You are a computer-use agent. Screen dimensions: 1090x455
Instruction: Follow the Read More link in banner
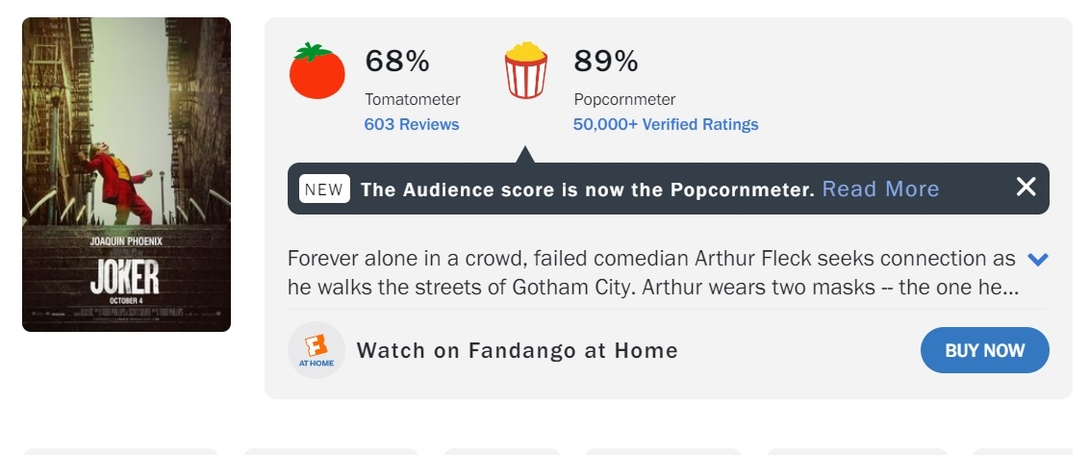tap(880, 189)
